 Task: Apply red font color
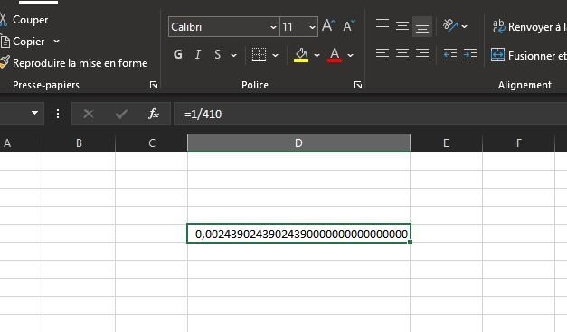335,55
